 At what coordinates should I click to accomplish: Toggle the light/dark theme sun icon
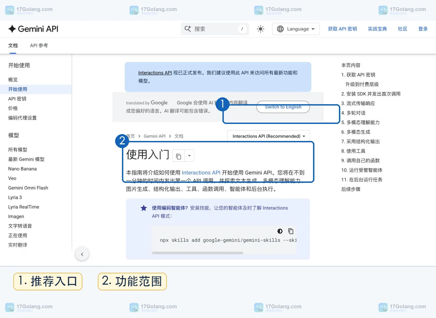261,29
